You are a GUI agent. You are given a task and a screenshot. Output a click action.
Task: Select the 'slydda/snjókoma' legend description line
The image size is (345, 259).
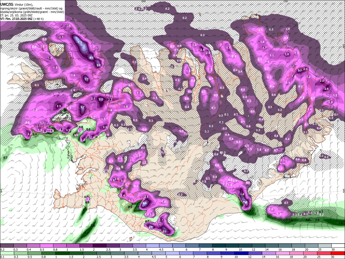pos(32,12)
